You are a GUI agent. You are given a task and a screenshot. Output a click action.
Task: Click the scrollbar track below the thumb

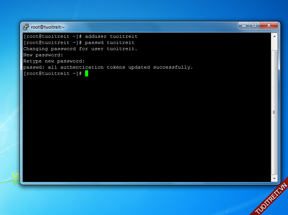point(274,175)
